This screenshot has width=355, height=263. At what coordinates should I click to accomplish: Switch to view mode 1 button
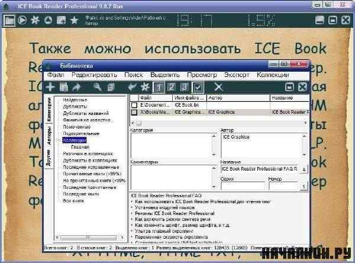pos(159,87)
